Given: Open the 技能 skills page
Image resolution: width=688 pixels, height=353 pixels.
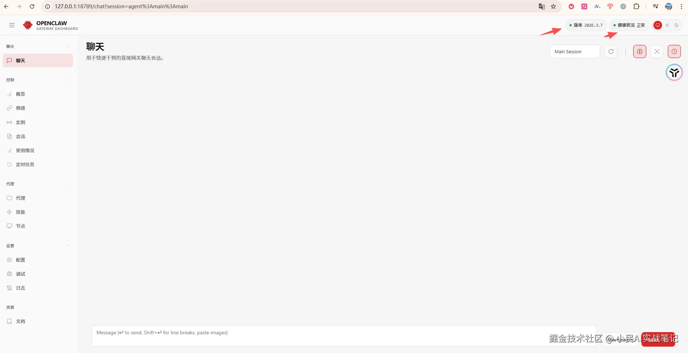Looking at the screenshot, I should [x=38, y=212].
